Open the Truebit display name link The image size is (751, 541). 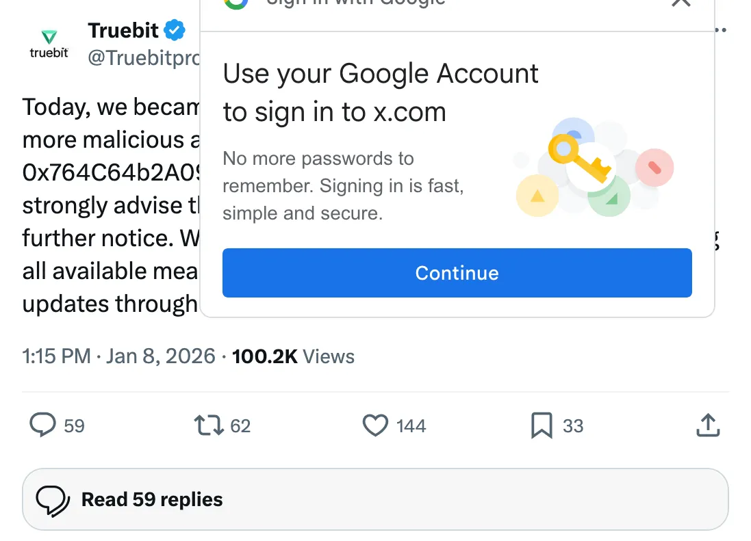(x=123, y=30)
